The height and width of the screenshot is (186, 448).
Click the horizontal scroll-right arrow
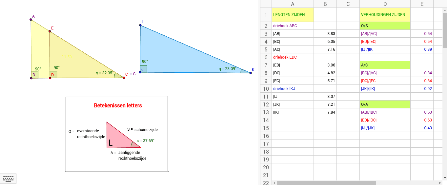click(440, 183)
